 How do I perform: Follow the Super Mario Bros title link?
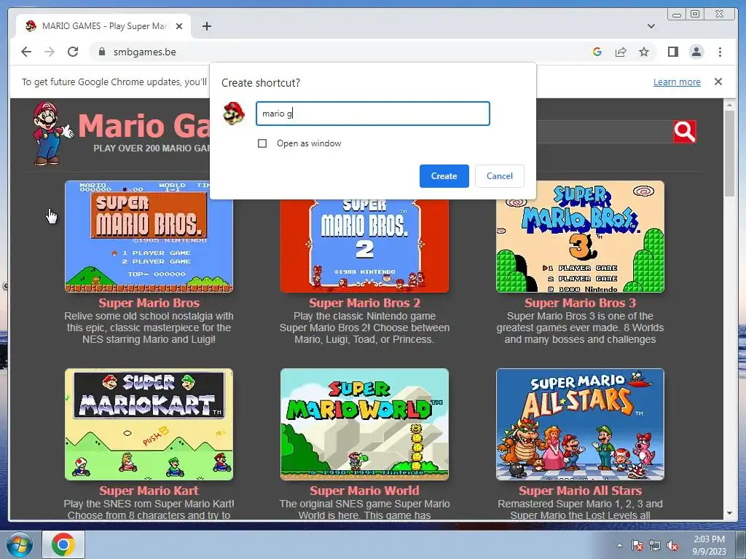point(149,303)
